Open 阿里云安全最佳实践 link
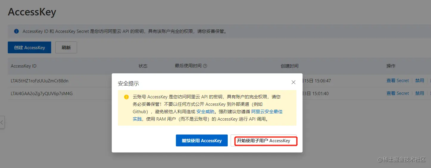Viewport: 431px width, 168px height. click(207, 115)
